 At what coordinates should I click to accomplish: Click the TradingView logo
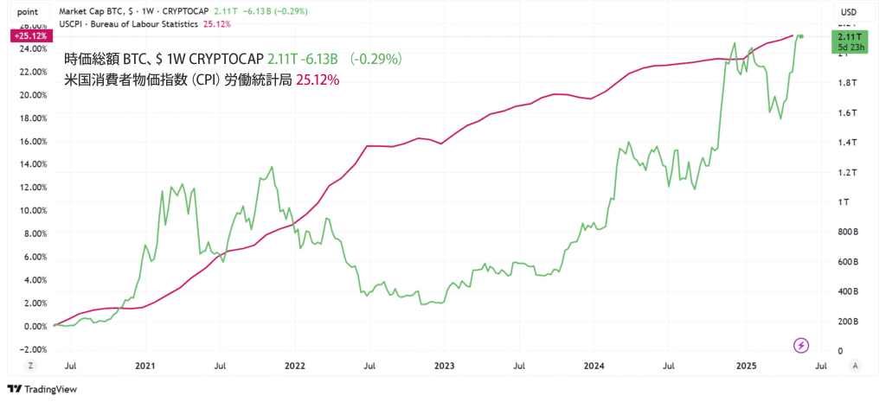[42, 389]
